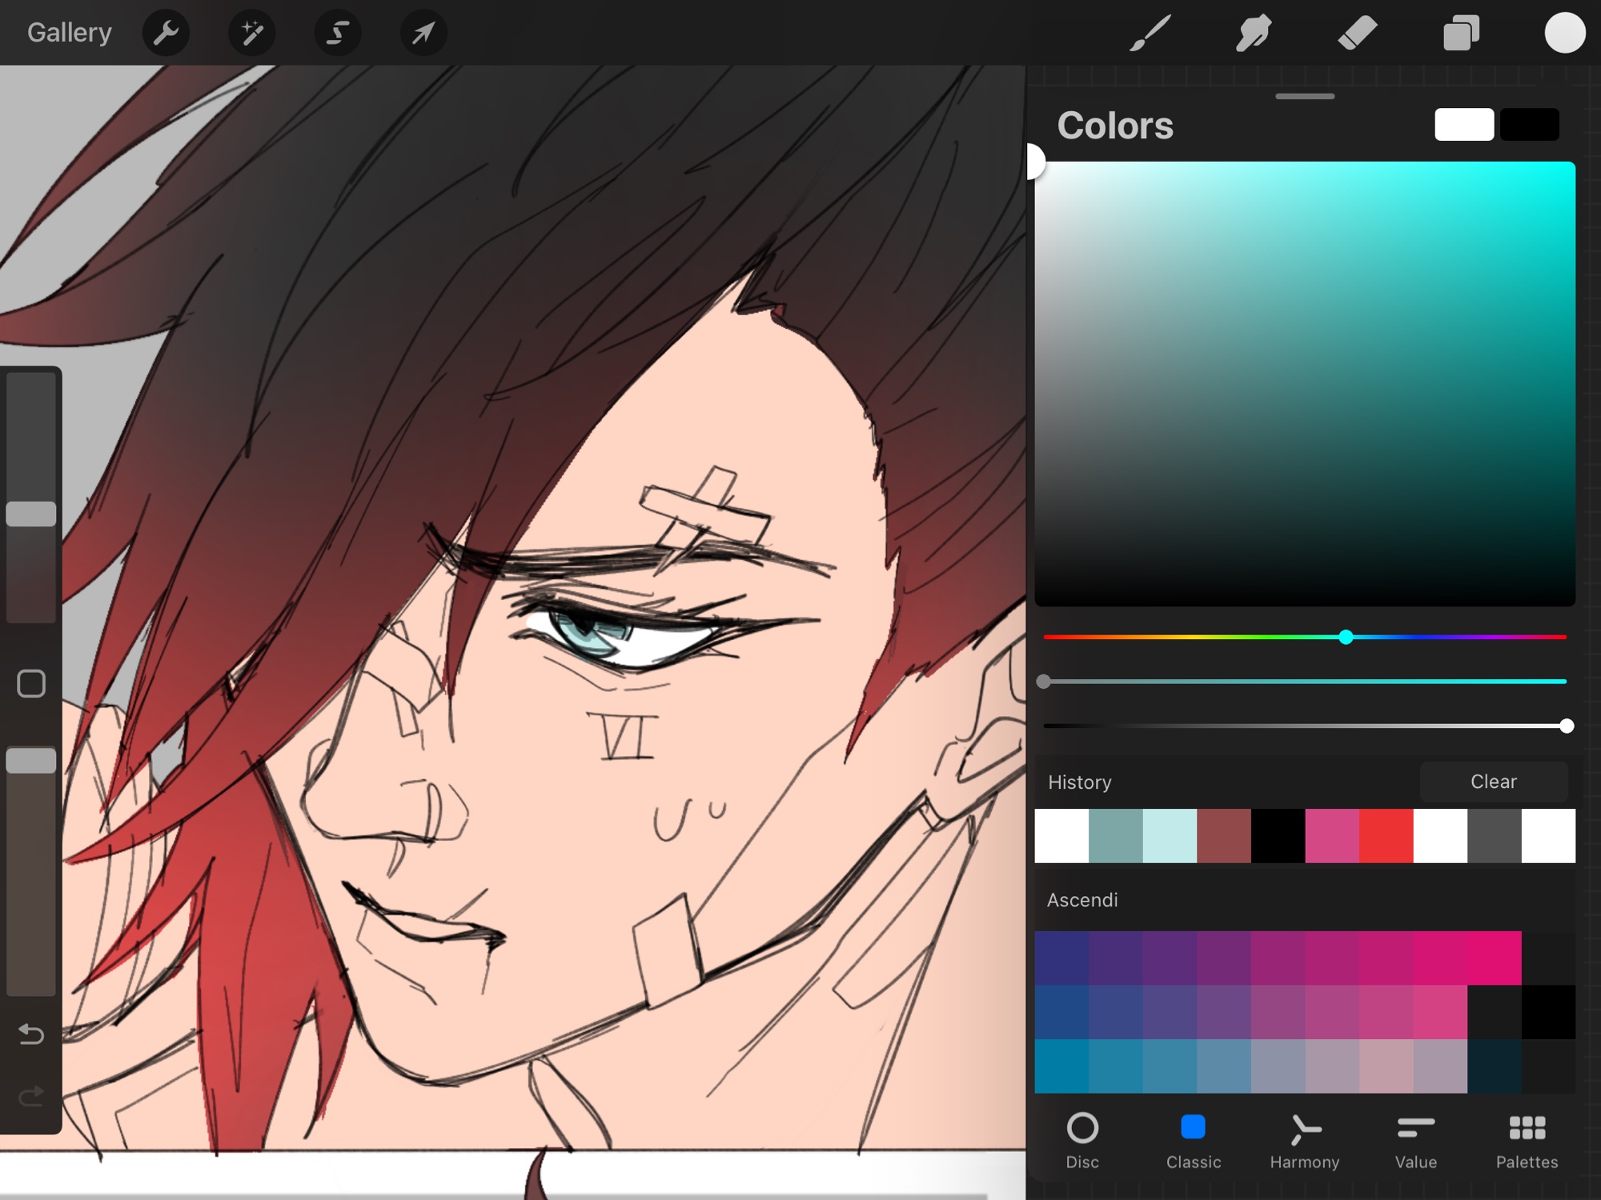
Task: Activate the Transform arrow tool
Action: point(423,33)
